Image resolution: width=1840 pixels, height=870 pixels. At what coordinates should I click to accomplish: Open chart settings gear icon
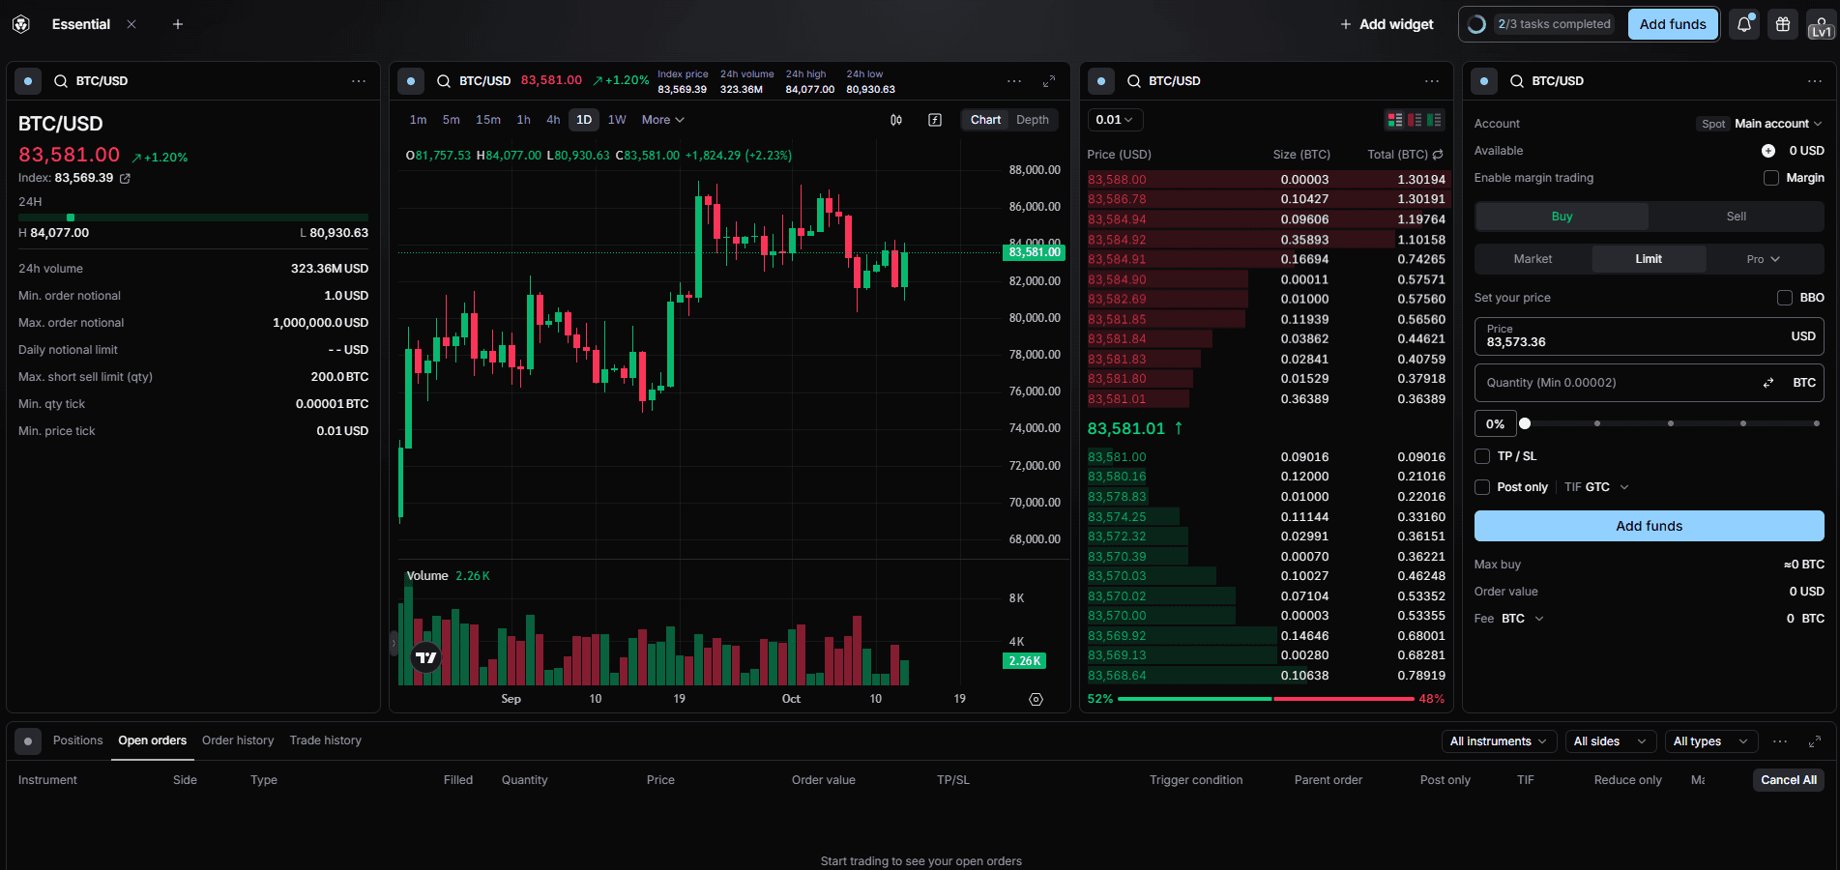[1037, 699]
